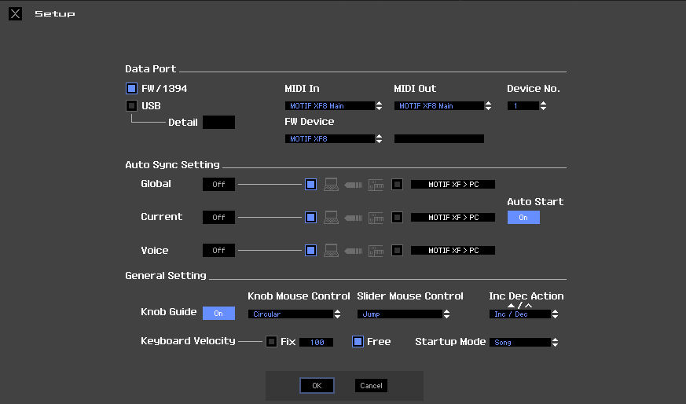Select the Free keyboard velocity checkbox
686x404 pixels.
pyautogui.click(x=358, y=342)
